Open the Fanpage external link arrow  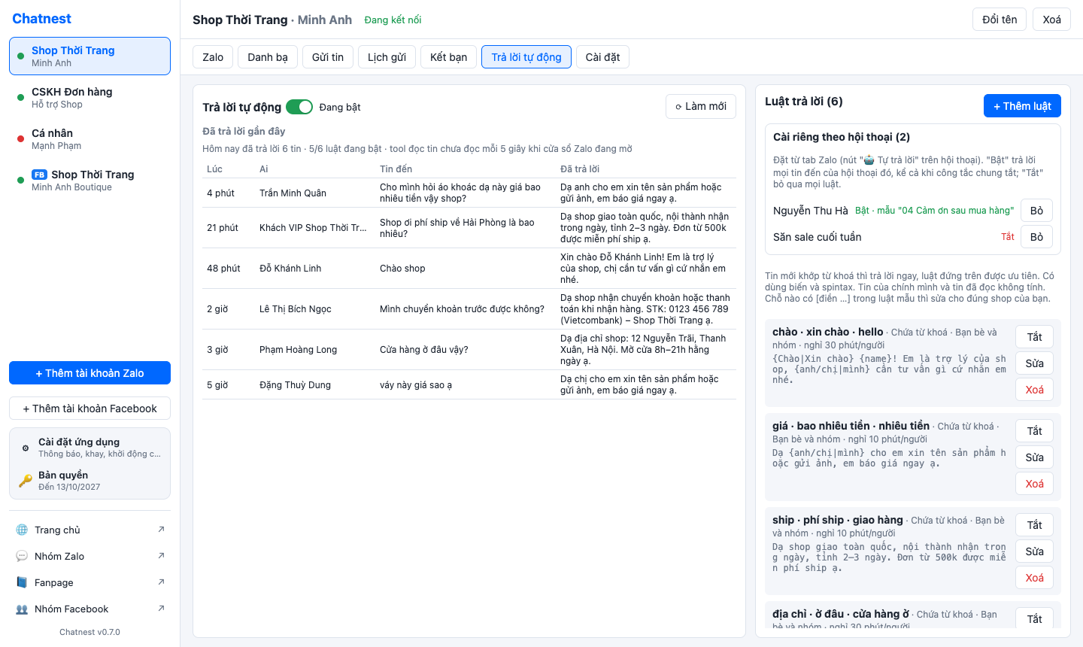pyautogui.click(x=161, y=582)
